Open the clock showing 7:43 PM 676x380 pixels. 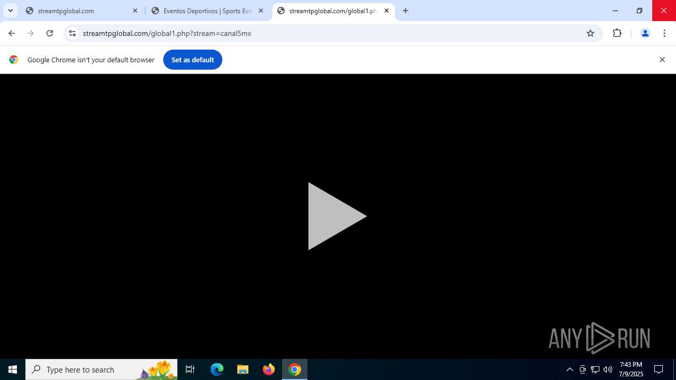point(631,369)
